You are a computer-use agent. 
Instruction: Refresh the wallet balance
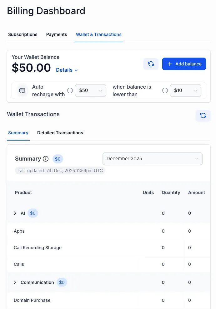point(151,64)
